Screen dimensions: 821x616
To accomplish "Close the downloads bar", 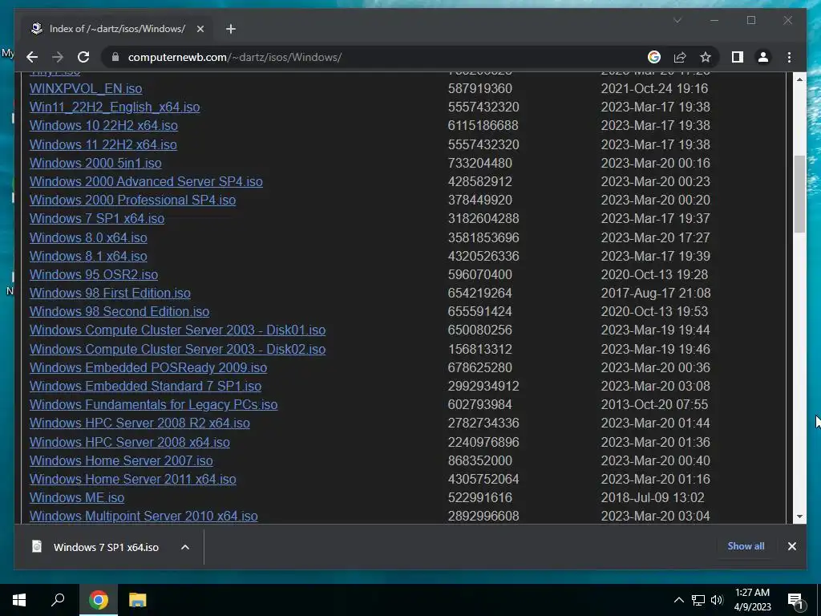I will coord(791,546).
